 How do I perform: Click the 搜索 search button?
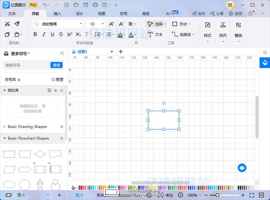coord(57,65)
